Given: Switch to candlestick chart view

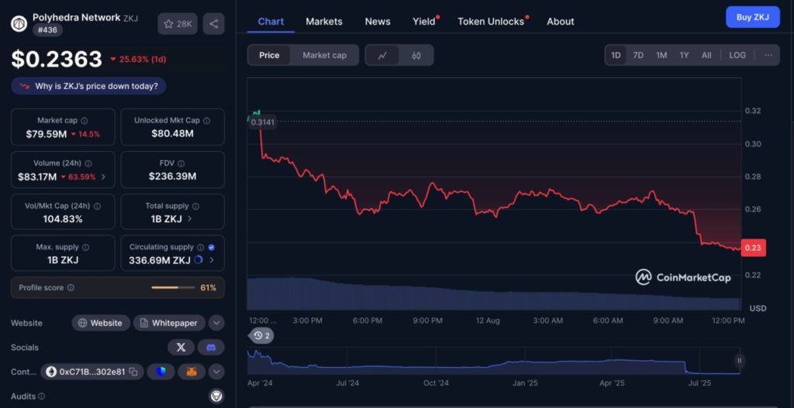Looking at the screenshot, I should coord(416,55).
